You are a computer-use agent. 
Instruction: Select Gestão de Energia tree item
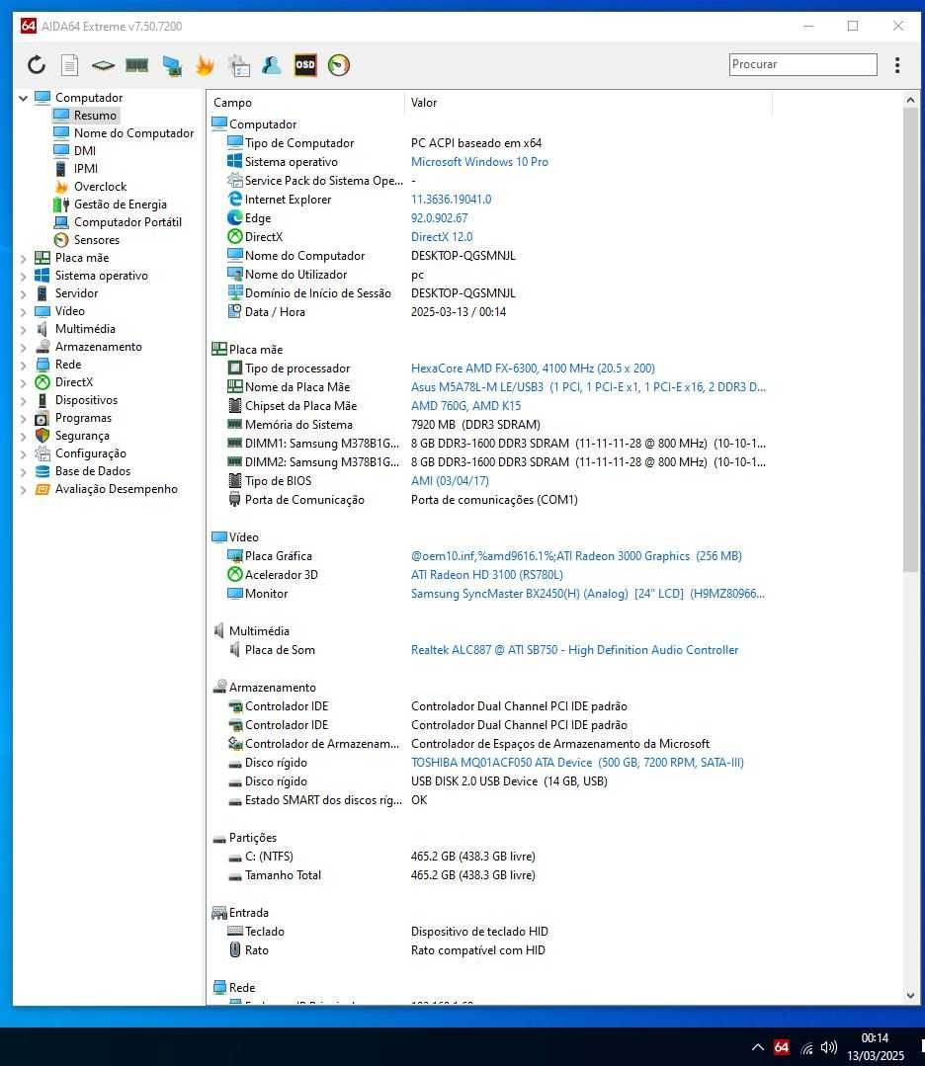tap(121, 204)
